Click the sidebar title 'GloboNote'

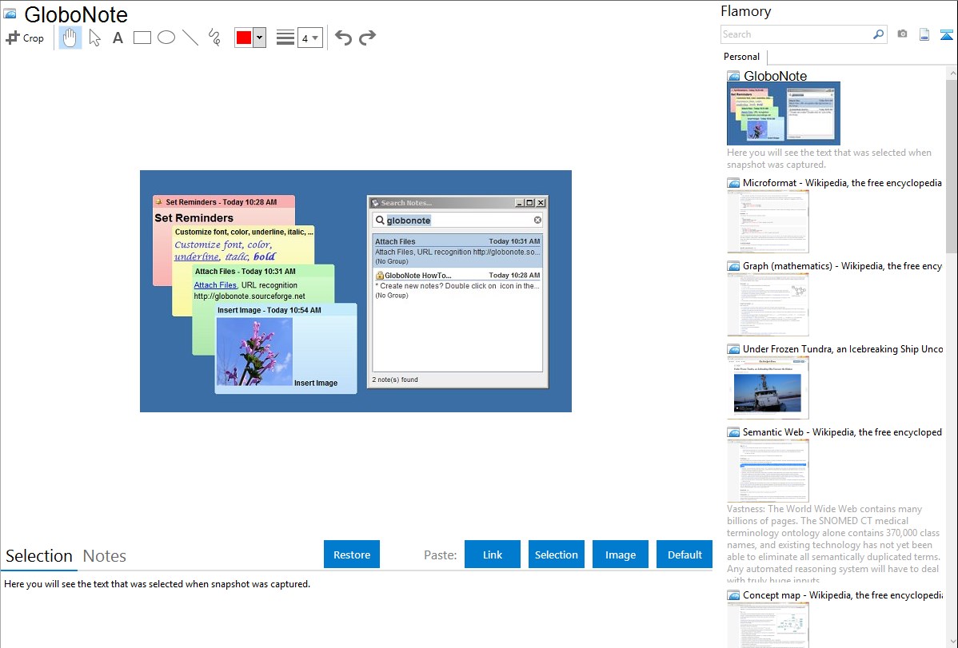[775, 76]
